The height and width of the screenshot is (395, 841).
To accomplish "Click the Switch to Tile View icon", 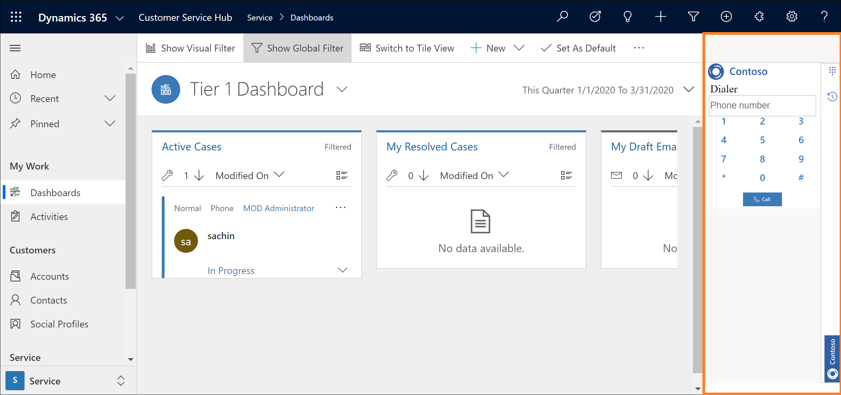I will (367, 48).
